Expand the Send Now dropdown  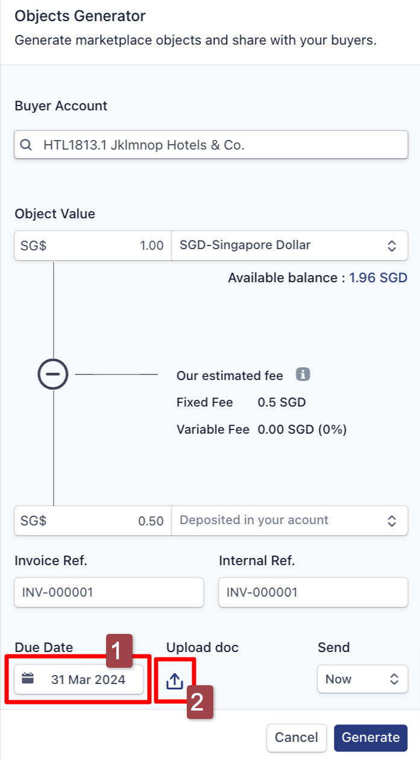[x=362, y=679]
